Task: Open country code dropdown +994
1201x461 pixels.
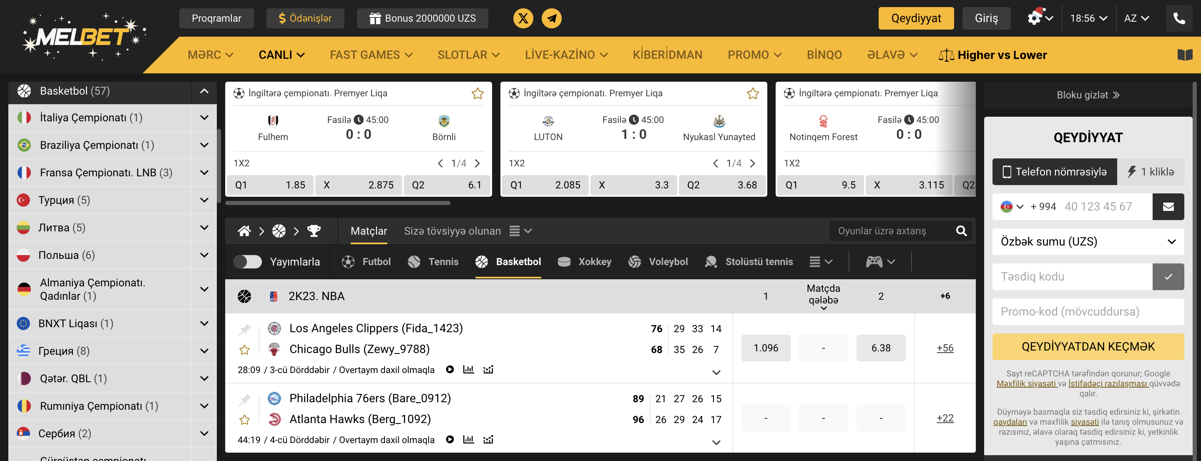Action: click(x=1012, y=206)
